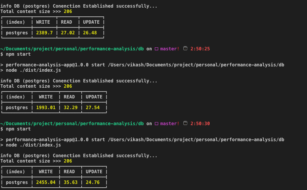
Task: Click the master! branch label beside 2:50:30
Action: click(170, 124)
